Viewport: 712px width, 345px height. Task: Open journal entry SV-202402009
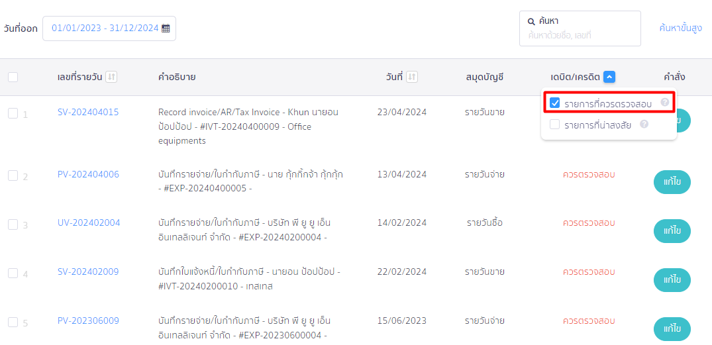tap(88, 272)
